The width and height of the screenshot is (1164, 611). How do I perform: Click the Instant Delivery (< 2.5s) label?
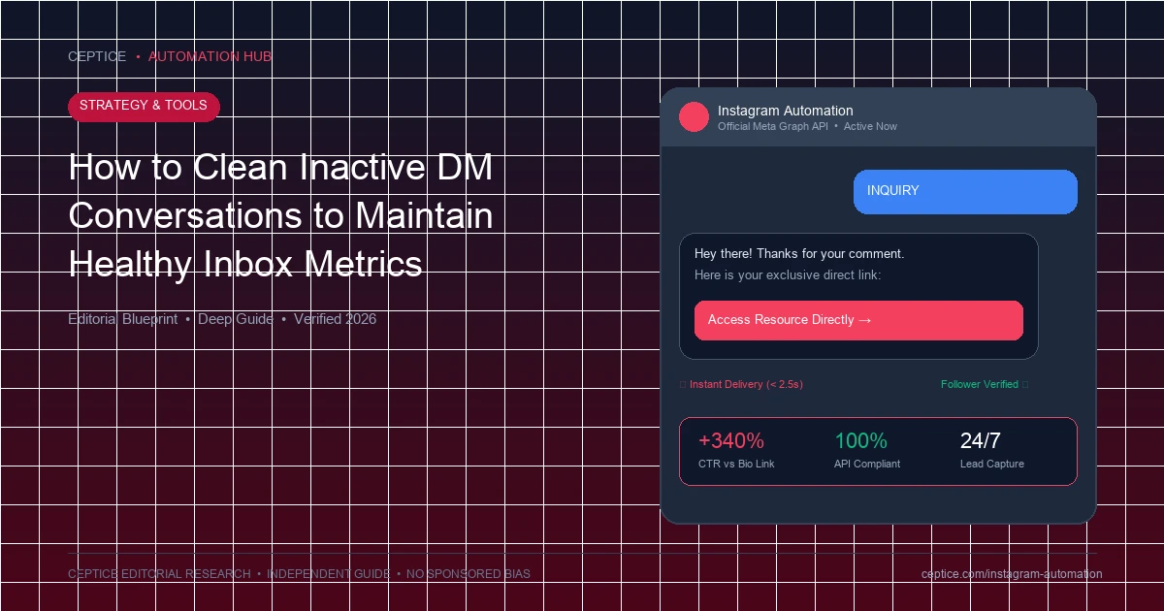[x=746, y=385]
